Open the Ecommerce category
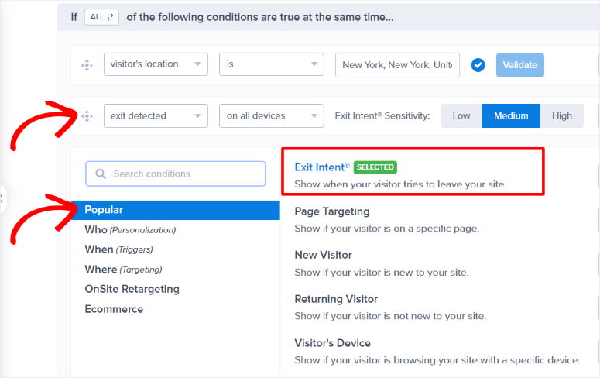This screenshot has width=600, height=378. click(x=114, y=309)
